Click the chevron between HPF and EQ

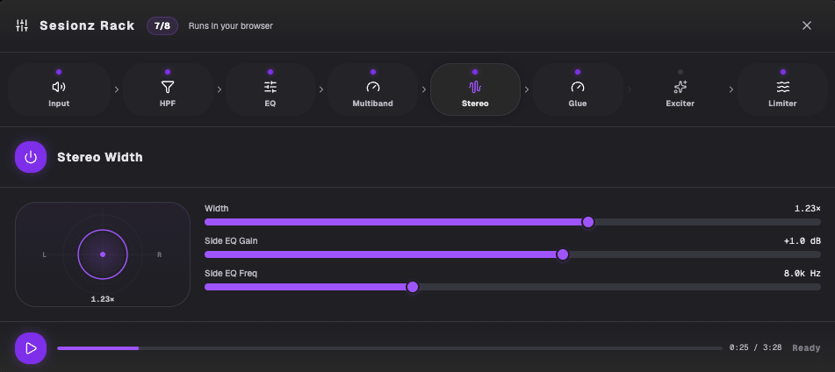click(x=219, y=89)
